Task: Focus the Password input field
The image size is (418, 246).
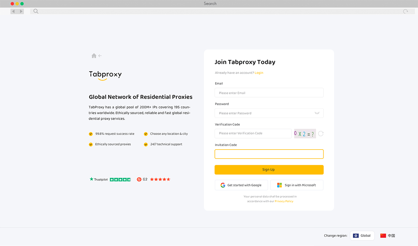Action: point(269,113)
